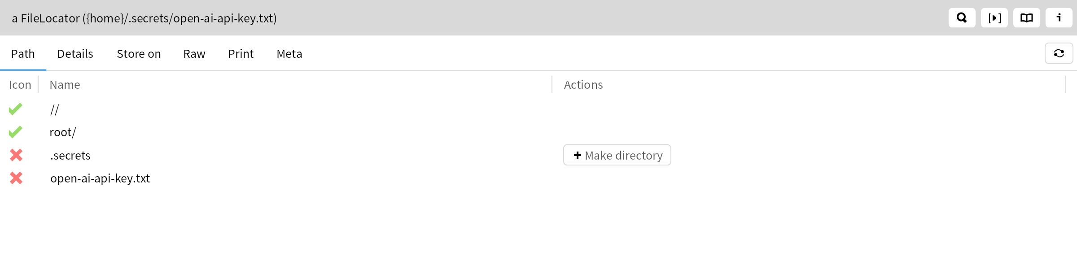Click red cross beside open-ai-api-key.txt

(x=16, y=178)
